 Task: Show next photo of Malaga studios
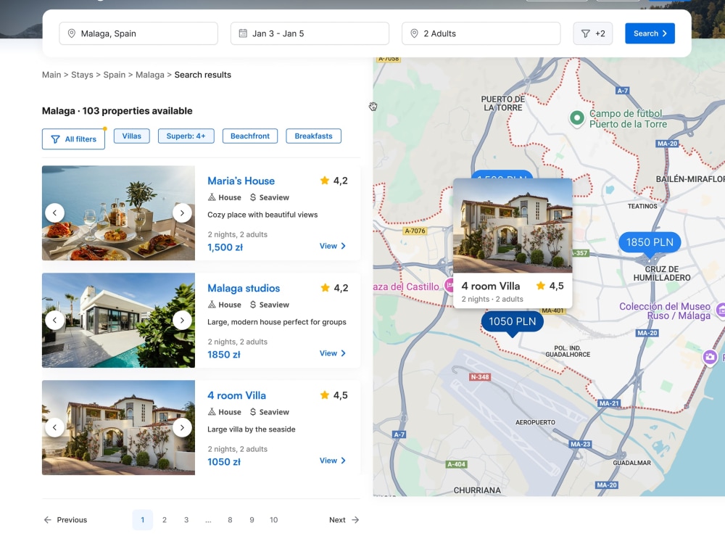[x=182, y=320]
